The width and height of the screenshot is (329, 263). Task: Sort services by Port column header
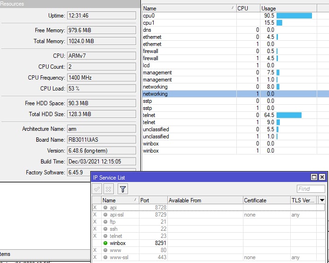click(153, 200)
